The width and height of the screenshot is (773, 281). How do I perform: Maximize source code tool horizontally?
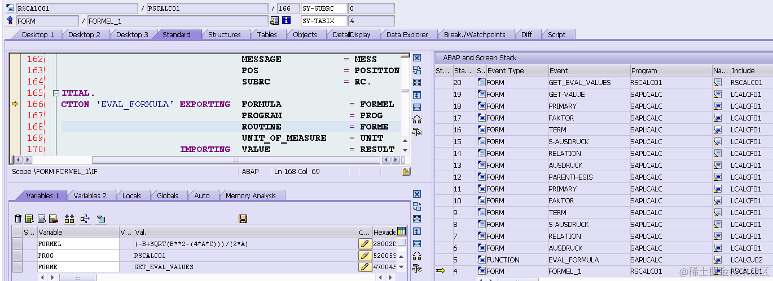pyautogui.click(x=417, y=108)
